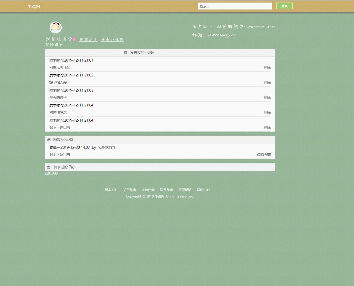Open the 返回主页 link
The image size is (354, 286).
point(88,40)
